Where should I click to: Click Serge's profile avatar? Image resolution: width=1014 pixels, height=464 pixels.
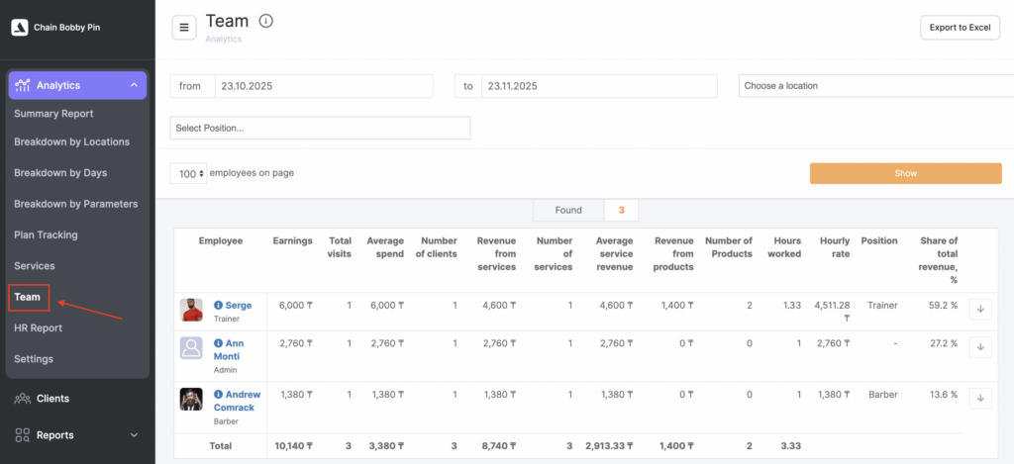(x=192, y=311)
